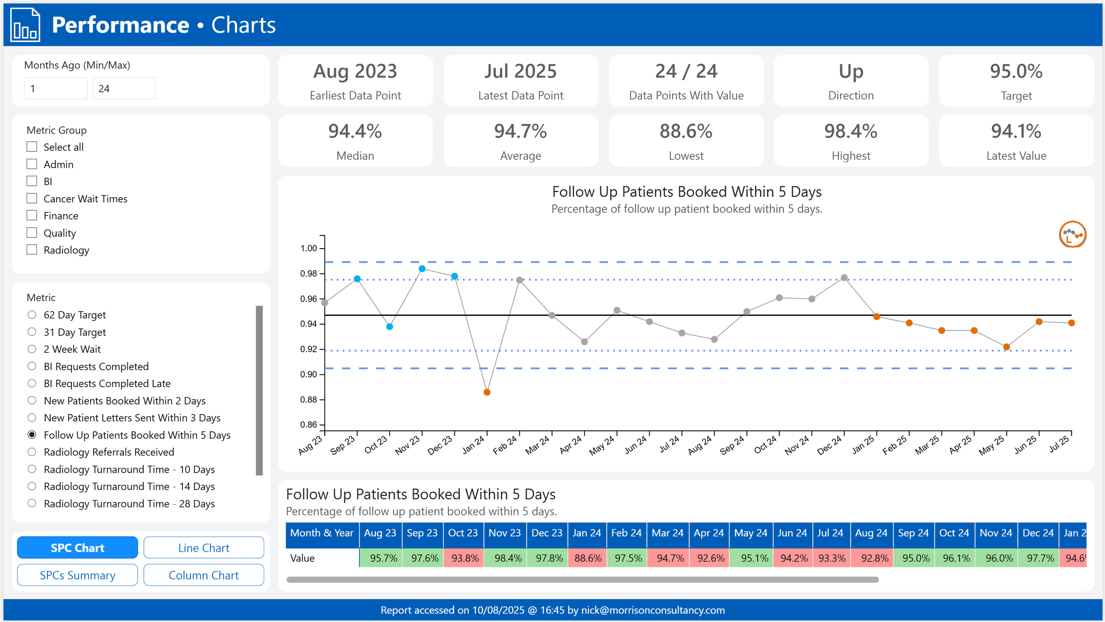Viewport: 1105px width, 622px height.
Task: Choose Radiology Referrals Received radio option
Action: (x=32, y=452)
